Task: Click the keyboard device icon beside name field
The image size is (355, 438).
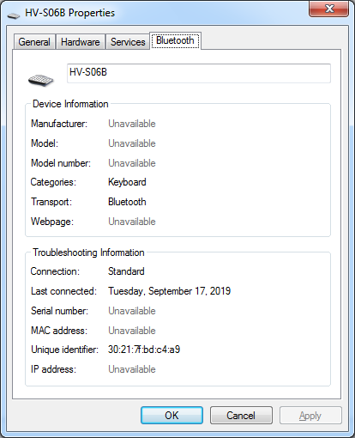Action: click(41, 80)
